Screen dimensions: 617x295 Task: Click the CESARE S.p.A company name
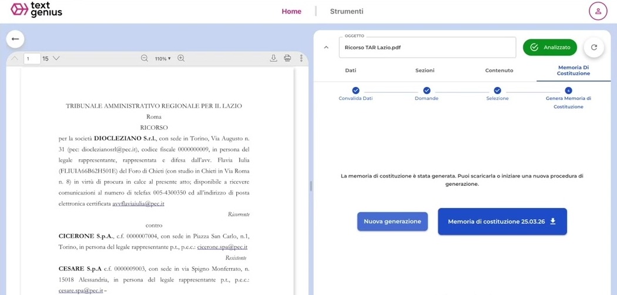pos(80,269)
